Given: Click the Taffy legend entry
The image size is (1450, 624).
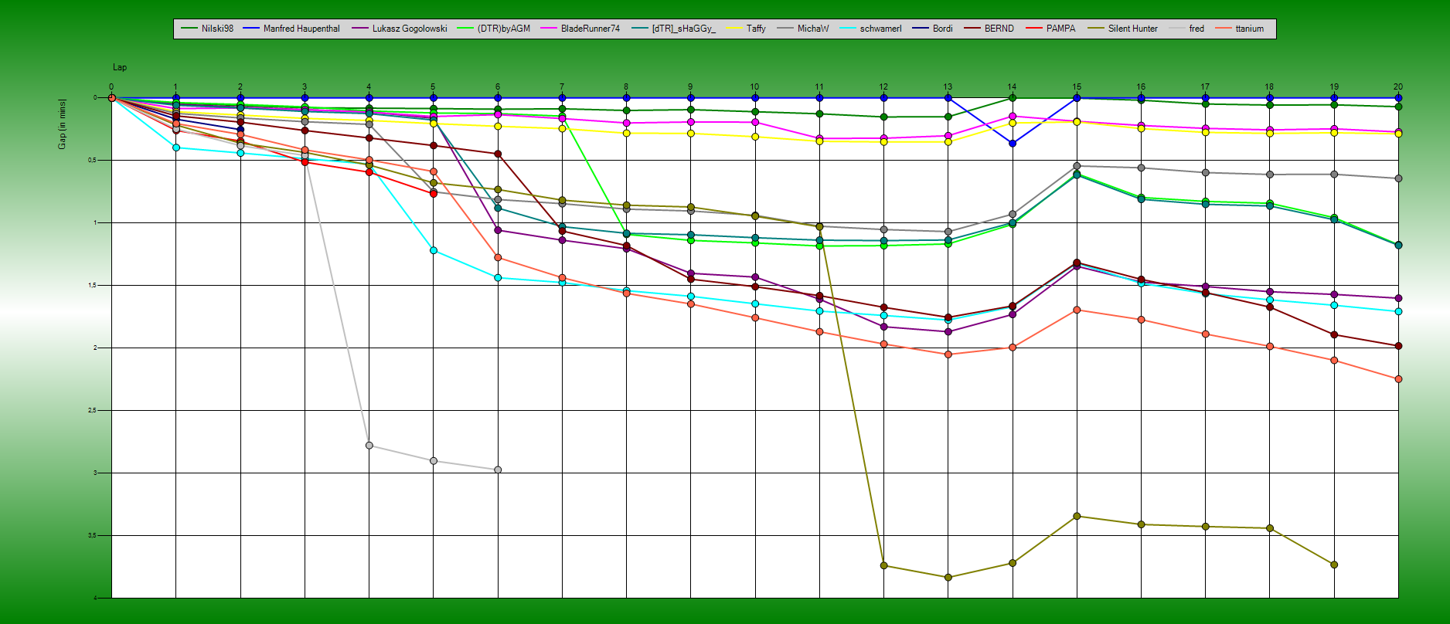Looking at the screenshot, I should [746, 29].
